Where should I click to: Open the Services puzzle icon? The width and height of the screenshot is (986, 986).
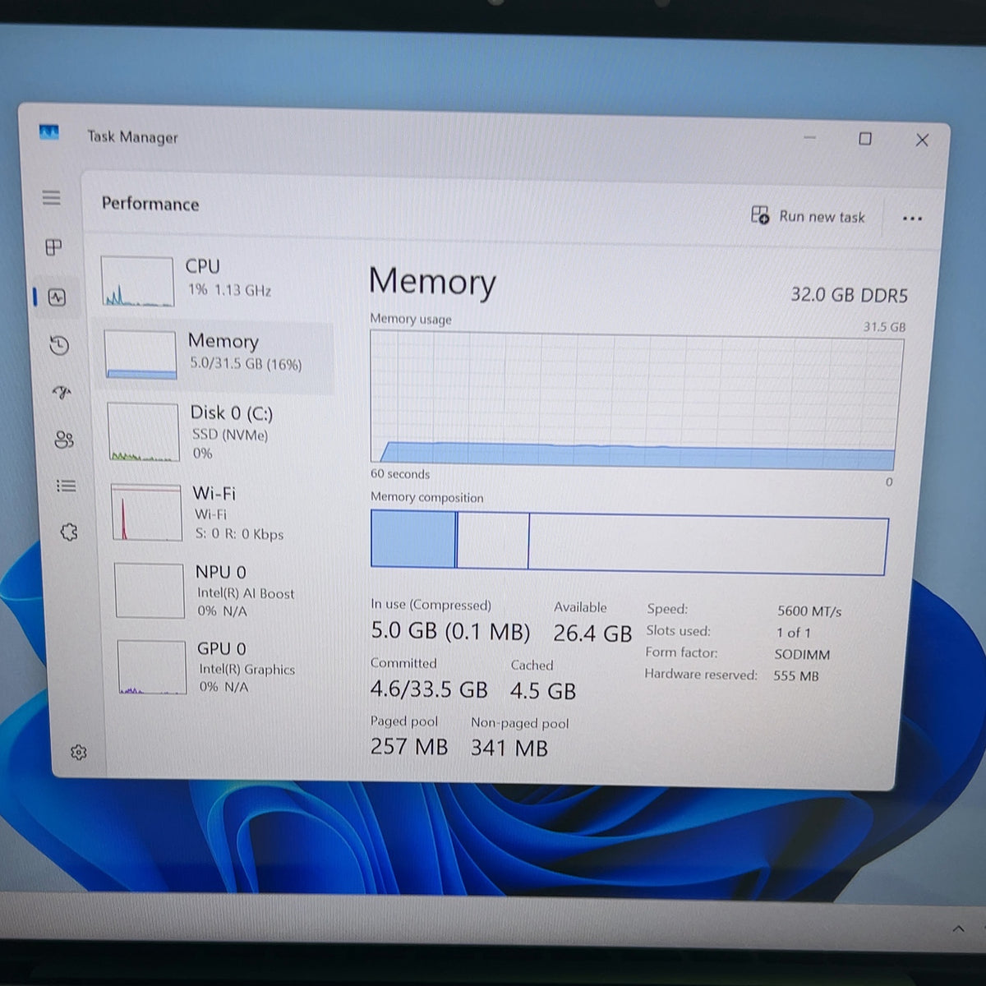pos(69,532)
